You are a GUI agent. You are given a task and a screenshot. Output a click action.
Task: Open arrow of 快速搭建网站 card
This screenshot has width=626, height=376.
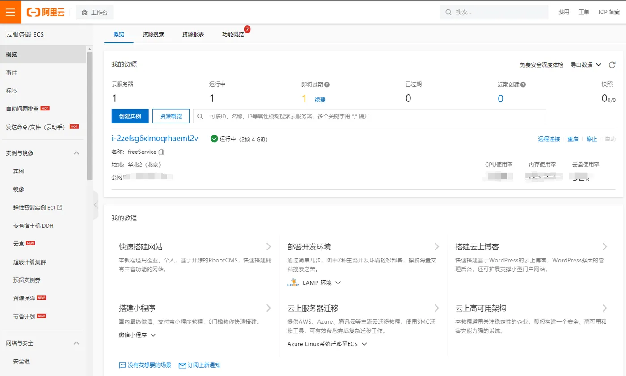click(x=269, y=246)
